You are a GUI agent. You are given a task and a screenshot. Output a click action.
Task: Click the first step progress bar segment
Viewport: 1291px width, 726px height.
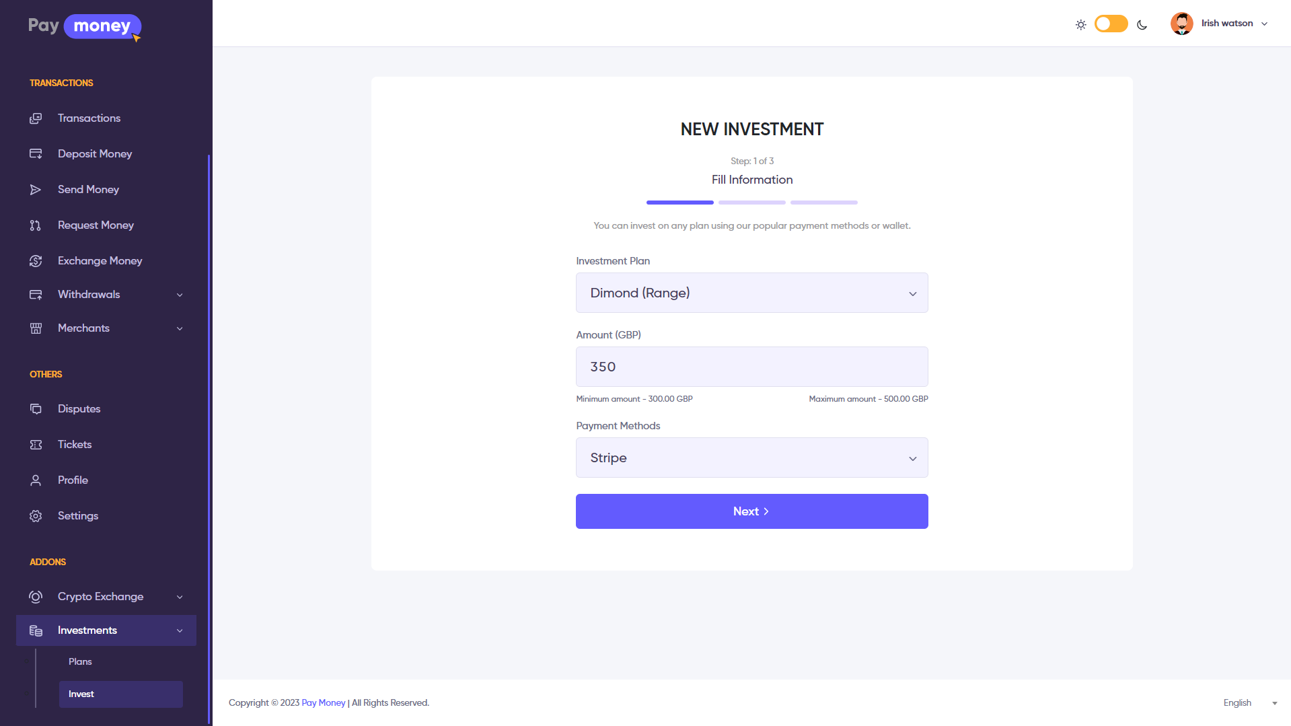pos(679,203)
